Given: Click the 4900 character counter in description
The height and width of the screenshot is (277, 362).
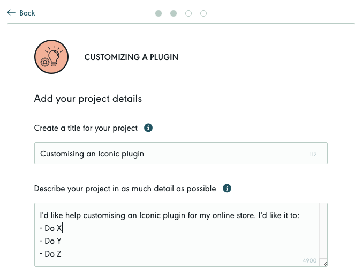Looking at the screenshot, I should tap(310, 260).
